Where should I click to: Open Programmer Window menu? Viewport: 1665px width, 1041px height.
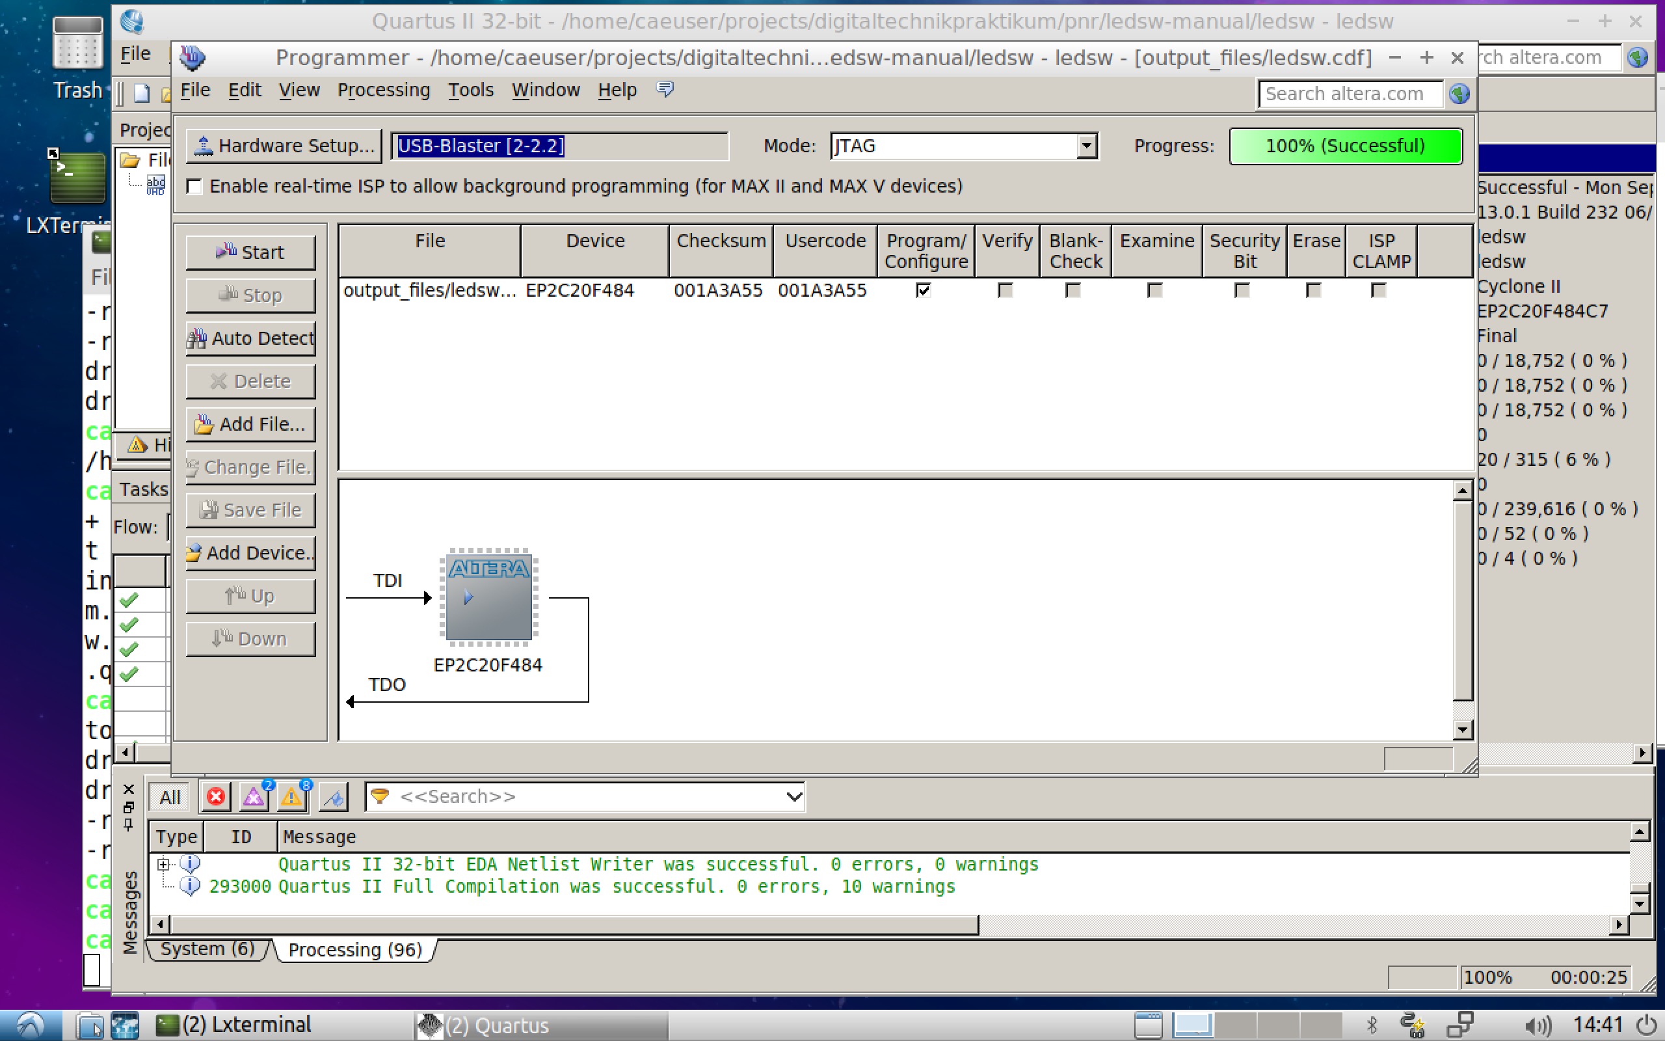[546, 90]
